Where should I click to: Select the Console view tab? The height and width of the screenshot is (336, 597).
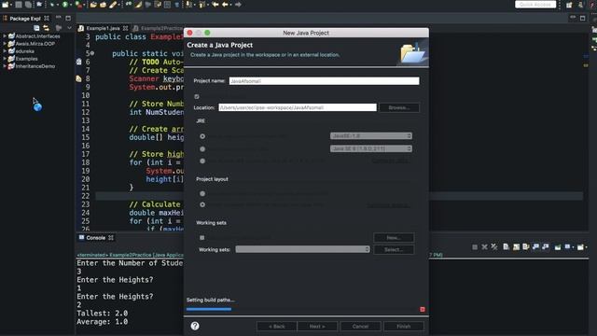[x=95, y=238]
